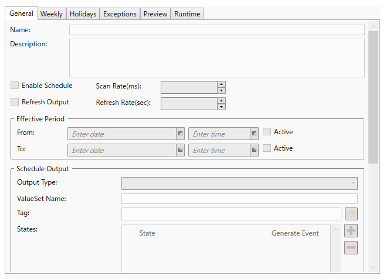Open the To time picker icon

pyautogui.click(x=254, y=150)
